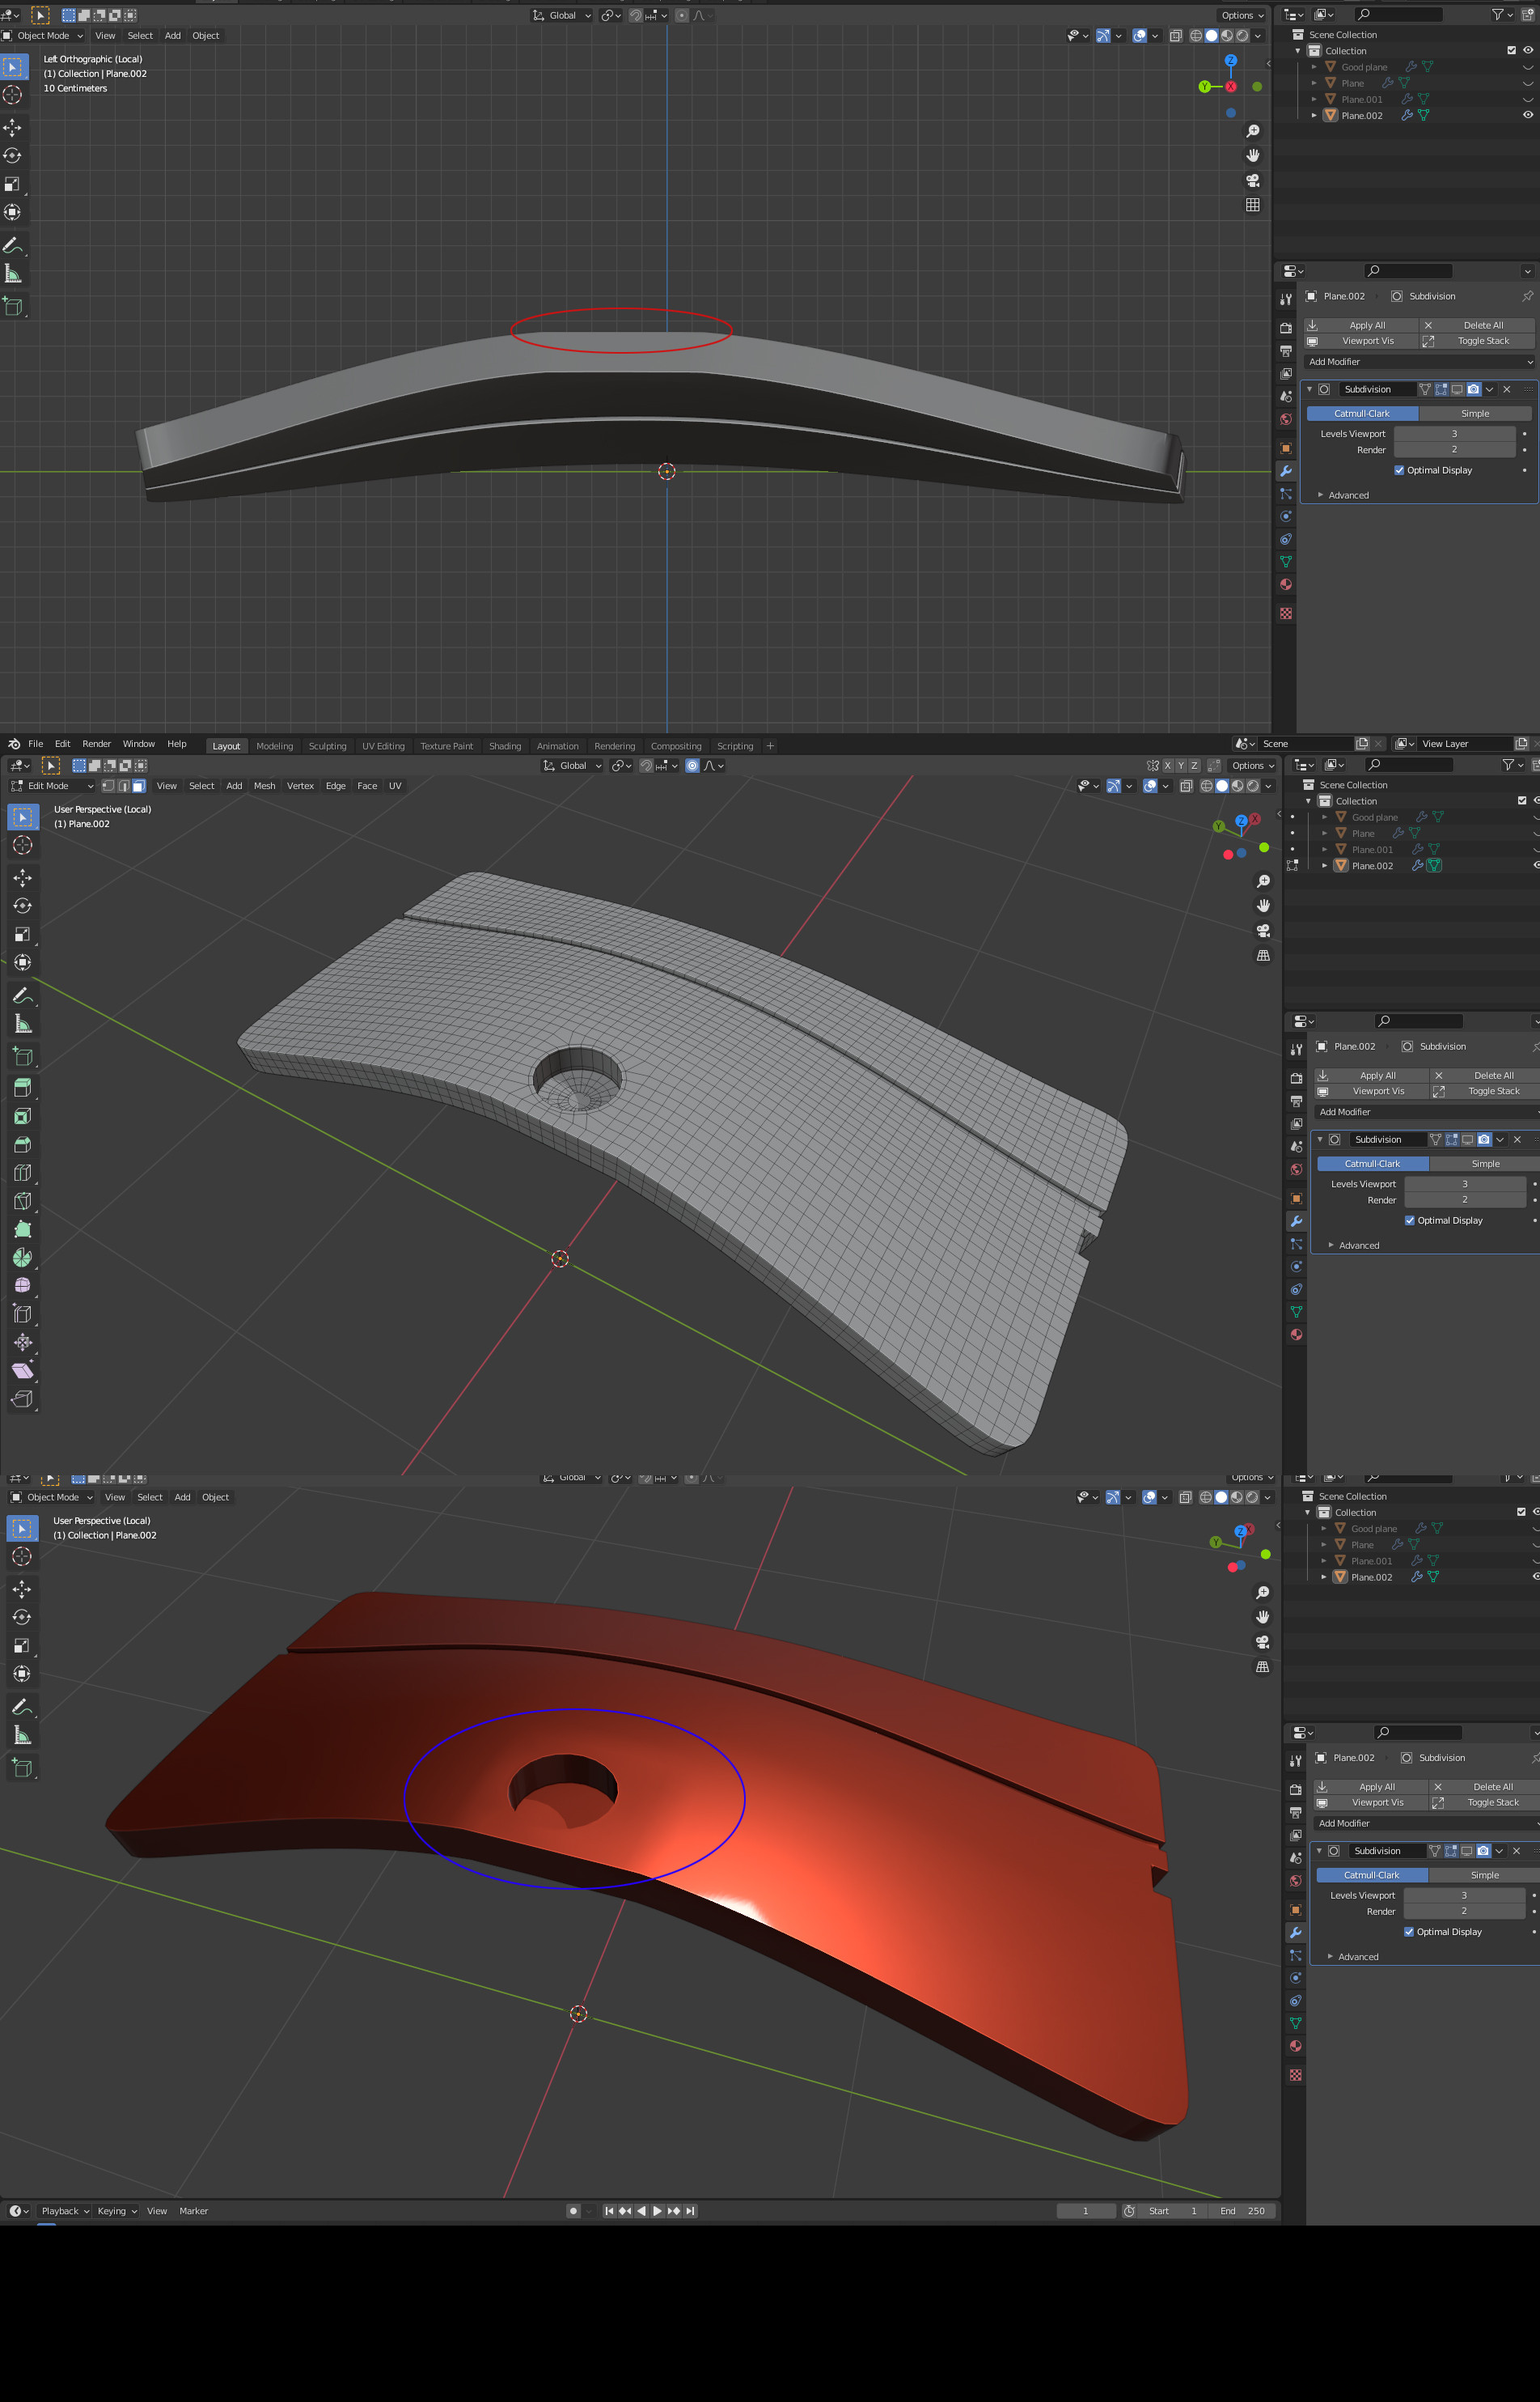The height and width of the screenshot is (2402, 1540).
Task: Click Apply All in the Edit Mode screenshot
Action: [x=1372, y=1076]
